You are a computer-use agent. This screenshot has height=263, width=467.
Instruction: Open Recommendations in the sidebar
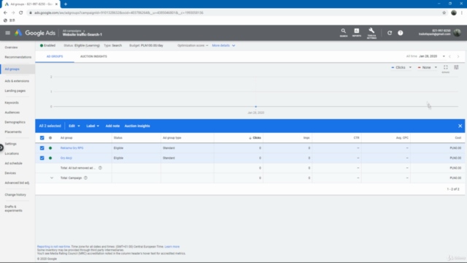pos(18,57)
